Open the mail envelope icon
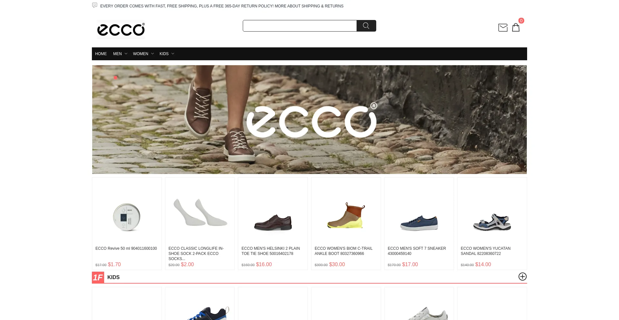 tap(503, 28)
